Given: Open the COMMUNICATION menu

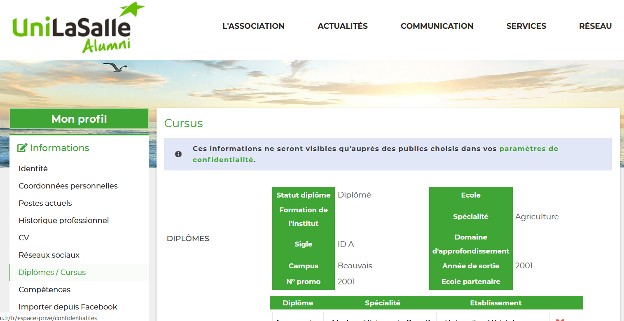Looking at the screenshot, I should pos(437,26).
